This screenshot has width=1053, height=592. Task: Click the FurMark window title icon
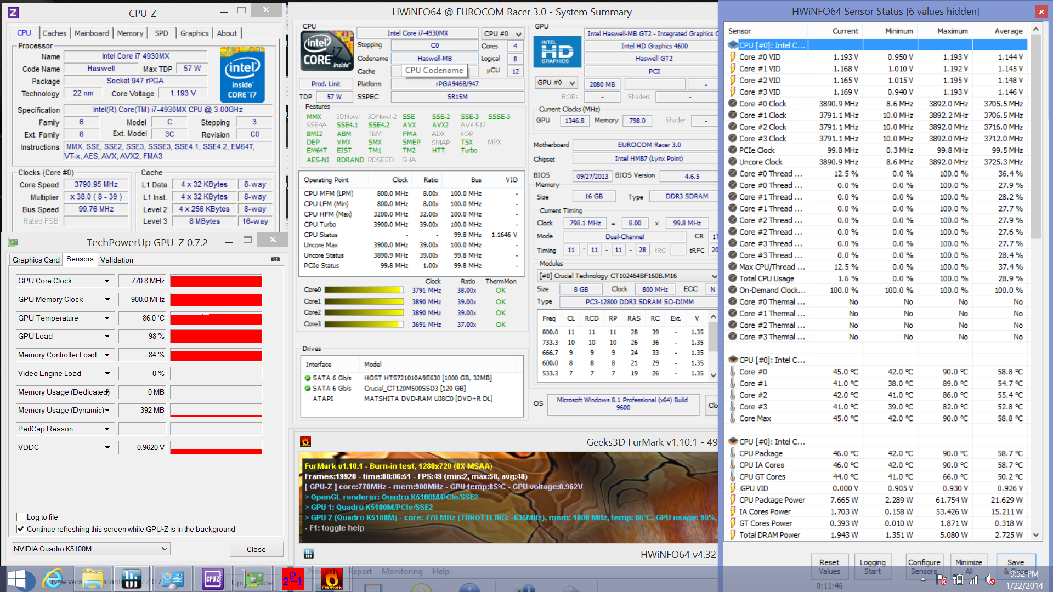point(305,441)
